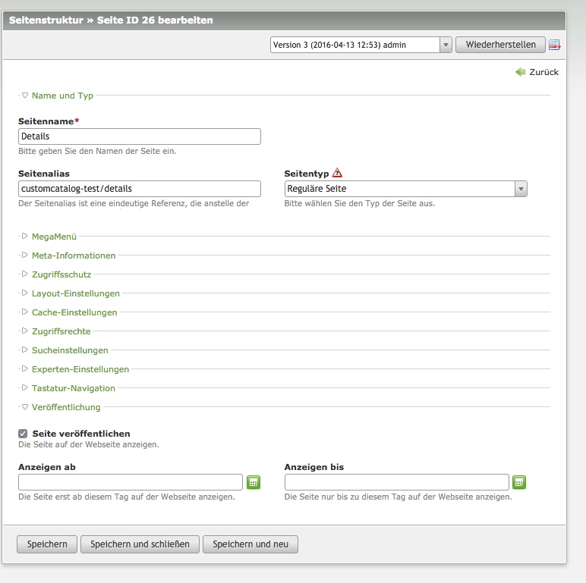The image size is (586, 583).
Task: Click the green Zurück arrow icon
Action: (520, 72)
